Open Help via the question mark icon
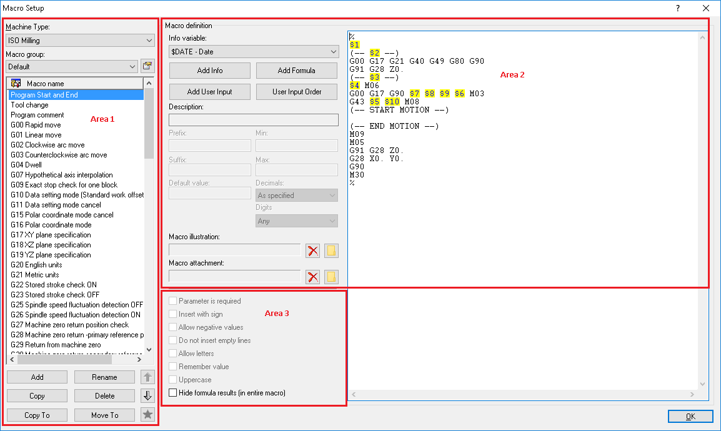Screen dimensions: 721x431 677,8
